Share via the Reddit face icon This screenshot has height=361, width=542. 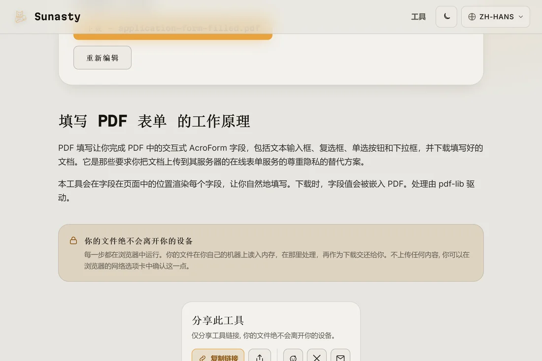click(293, 356)
